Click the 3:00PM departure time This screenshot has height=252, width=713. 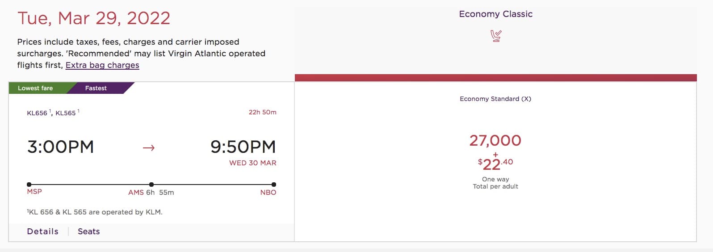point(61,147)
